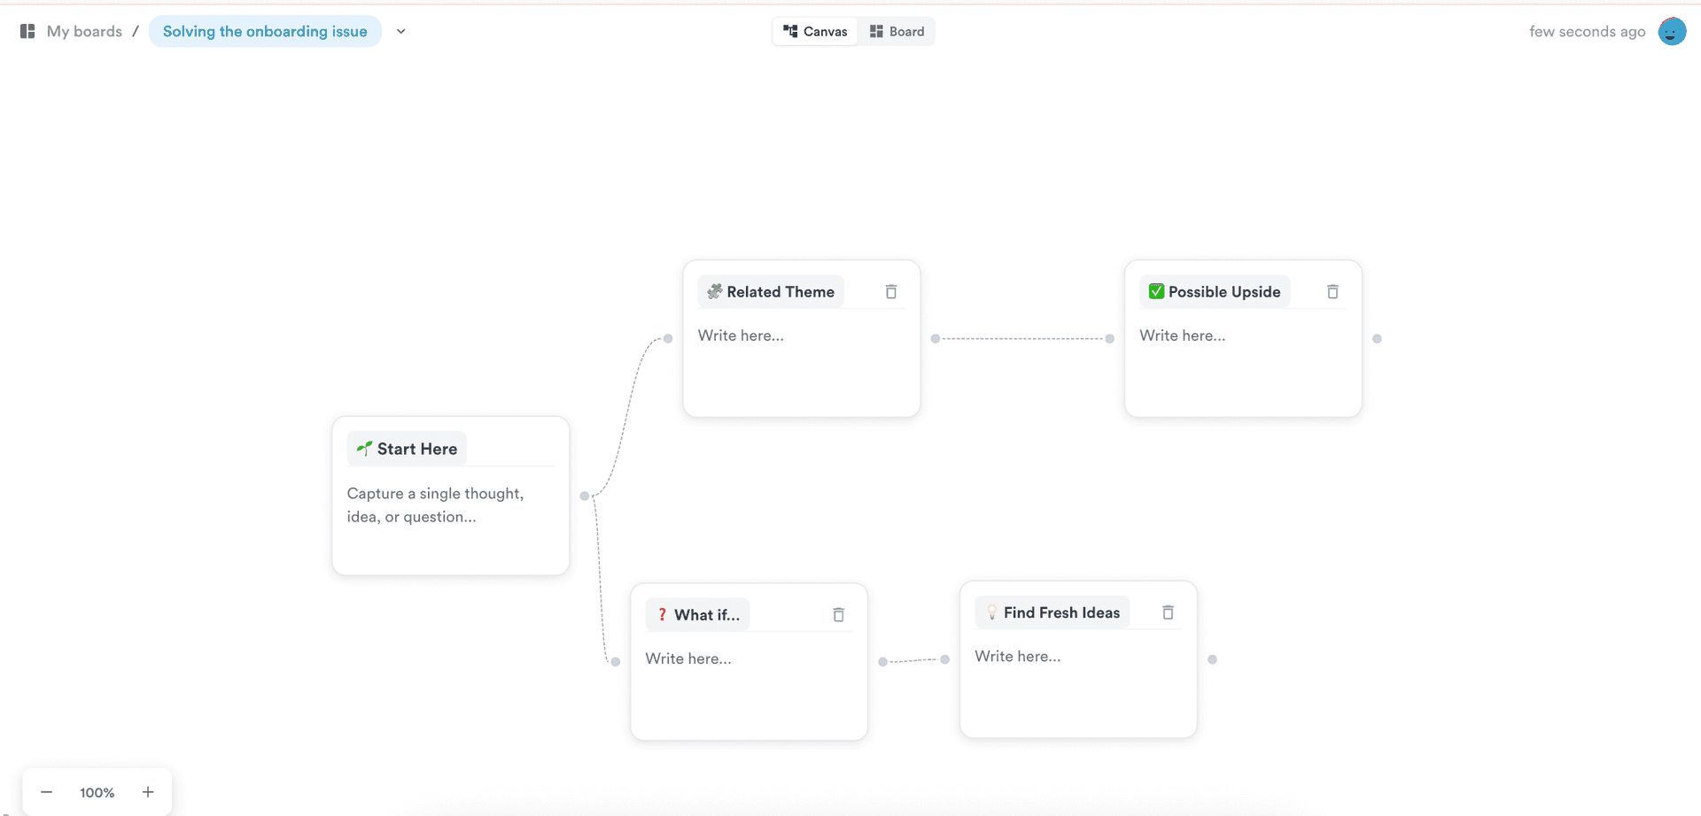Click the What if... left connector dot
The height and width of the screenshot is (816, 1701).
coord(616,661)
